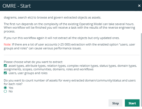This screenshot has height=109, width=142.
Task: Click the red Note: label
Action: click(8, 44)
